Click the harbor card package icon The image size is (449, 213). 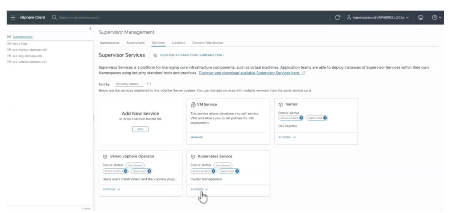point(281,105)
